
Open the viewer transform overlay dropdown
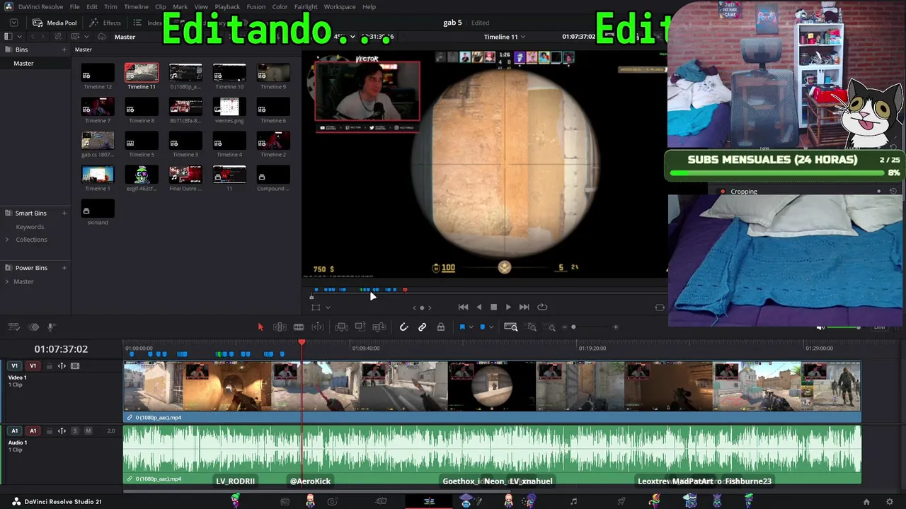pos(328,308)
